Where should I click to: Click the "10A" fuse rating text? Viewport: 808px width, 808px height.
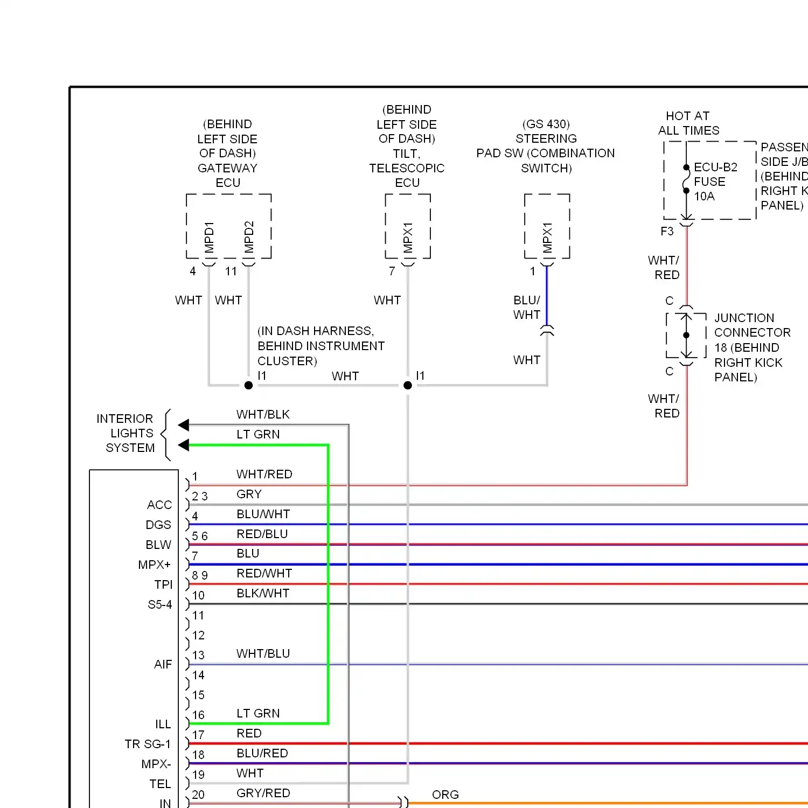pos(704,196)
